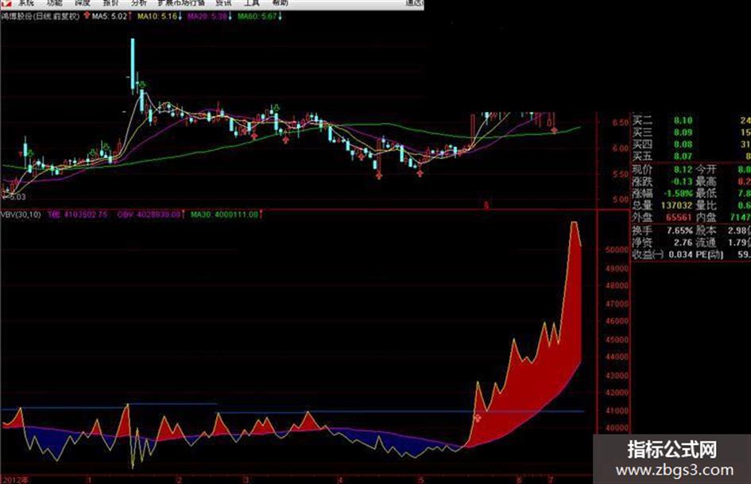Click the red app logo in the menu bar
Image resolution: width=751 pixels, height=484 pixels.
tap(5, 2)
